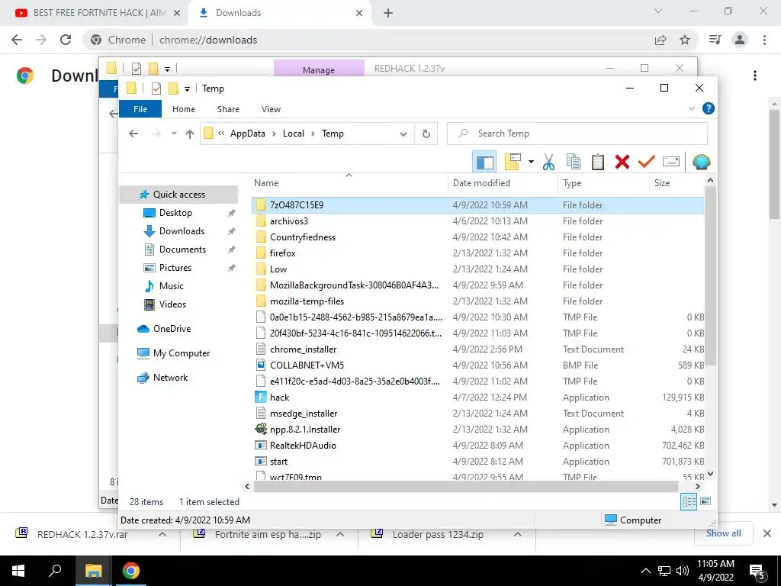The height and width of the screenshot is (586, 781).
Task: Select Downloads in Quick access
Action: (x=182, y=231)
